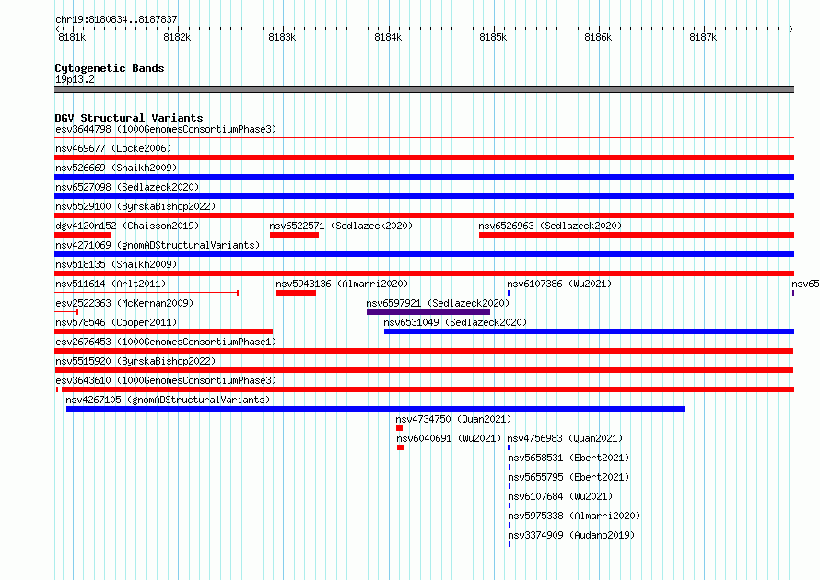820x580 pixels.
Task: Open nsv5529100 (ByrskaBishop2022) label
Action: pos(135,206)
